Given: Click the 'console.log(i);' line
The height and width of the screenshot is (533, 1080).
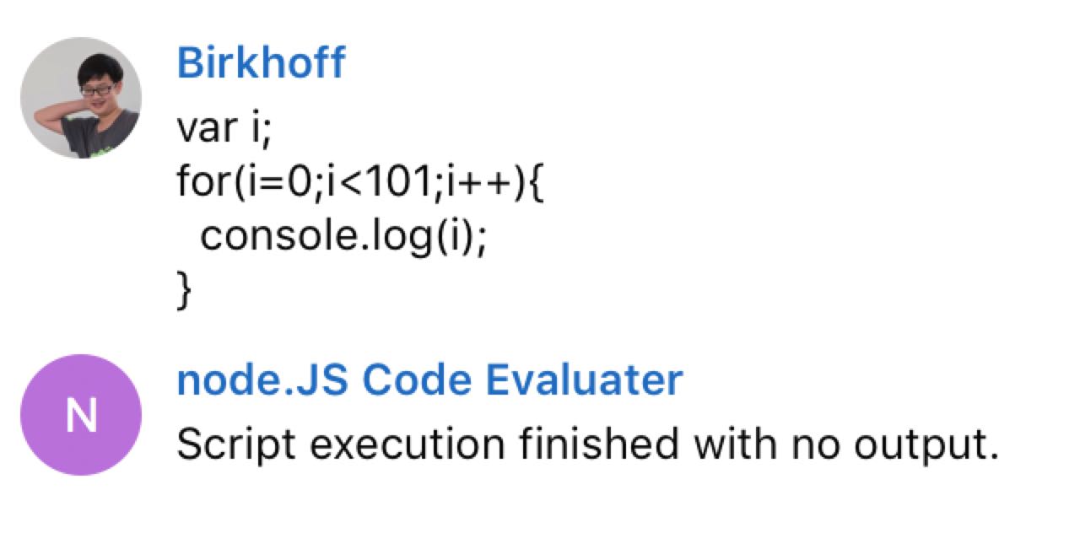Looking at the screenshot, I should click(x=343, y=237).
